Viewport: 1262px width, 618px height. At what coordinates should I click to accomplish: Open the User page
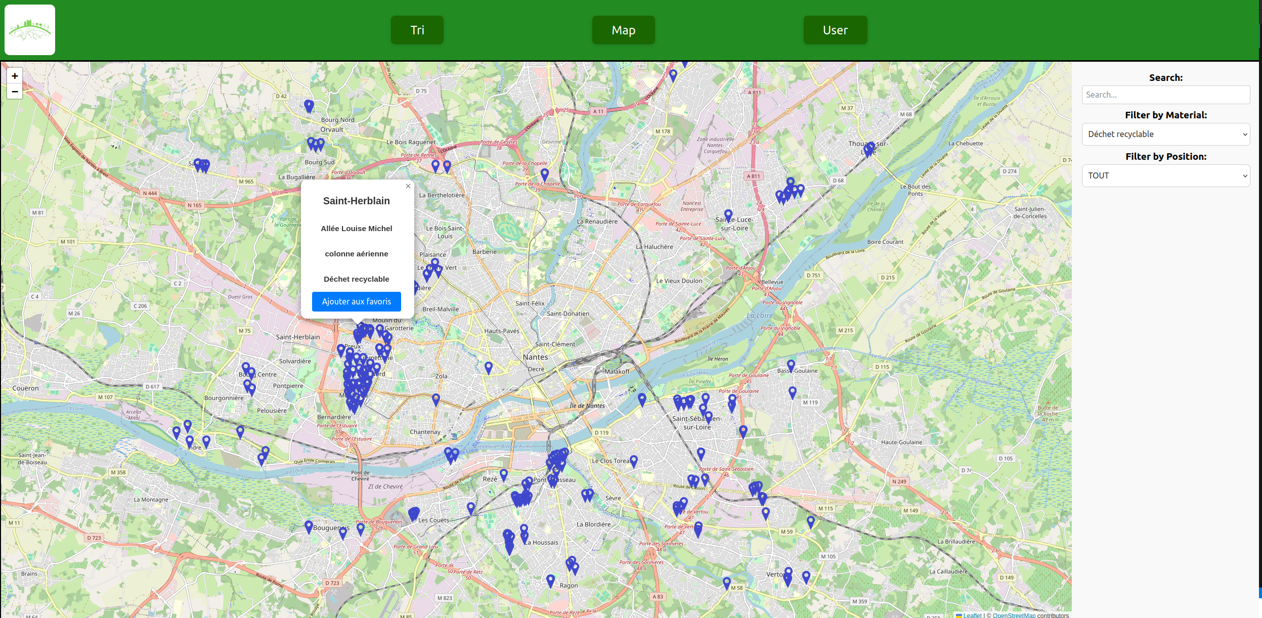835,30
